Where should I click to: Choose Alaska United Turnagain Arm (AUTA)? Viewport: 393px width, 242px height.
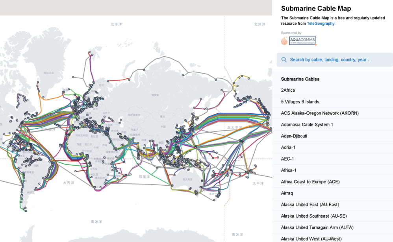tap(333, 227)
